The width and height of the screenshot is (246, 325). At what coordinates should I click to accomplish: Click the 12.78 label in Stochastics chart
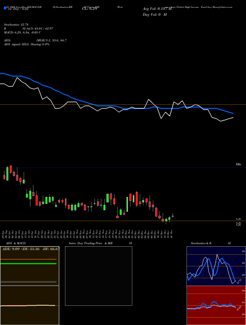click(x=239, y=282)
